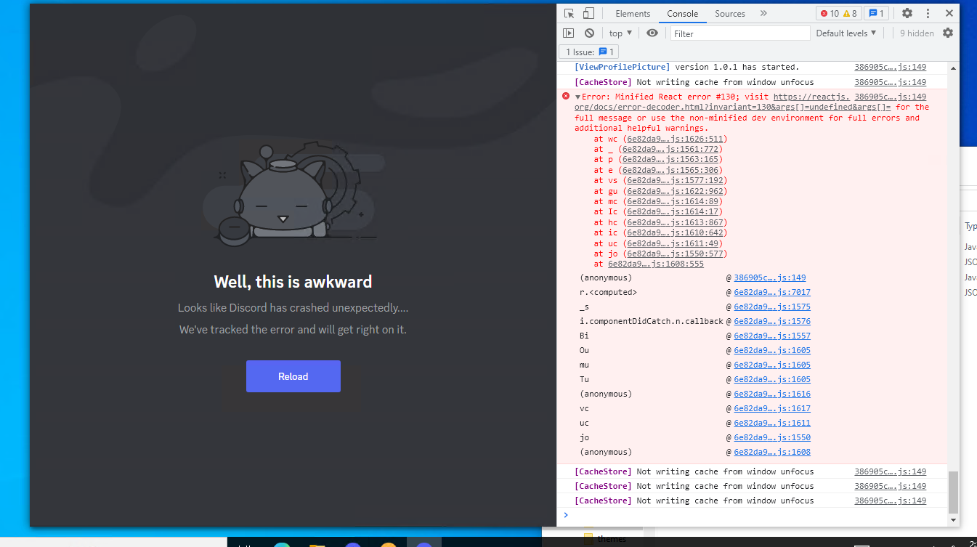The height and width of the screenshot is (547, 977).
Task: Click the blue messages counter badge in the top bar
Action: (x=876, y=13)
